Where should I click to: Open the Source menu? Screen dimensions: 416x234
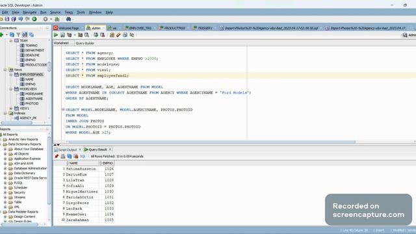pyautogui.click(x=55, y=12)
